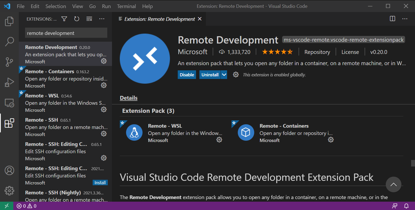Open editor More Actions ellipsis
The height and width of the screenshot is (210, 415).
click(x=405, y=19)
